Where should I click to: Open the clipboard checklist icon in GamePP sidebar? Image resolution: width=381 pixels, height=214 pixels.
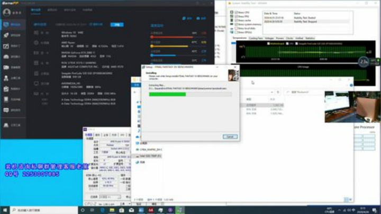tap(6, 89)
